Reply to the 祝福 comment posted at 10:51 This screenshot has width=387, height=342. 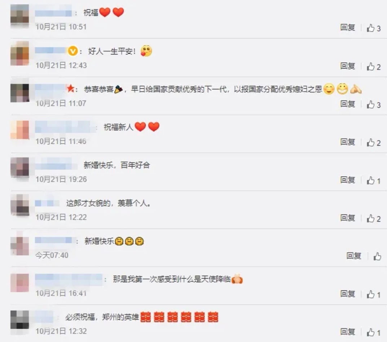click(348, 27)
